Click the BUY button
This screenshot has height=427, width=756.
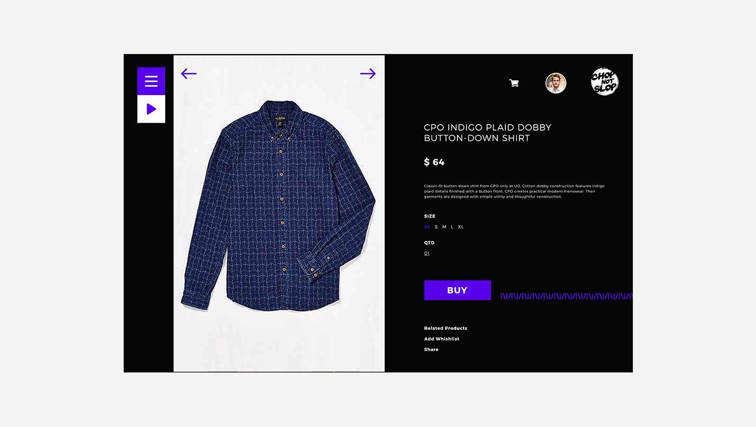(x=457, y=290)
